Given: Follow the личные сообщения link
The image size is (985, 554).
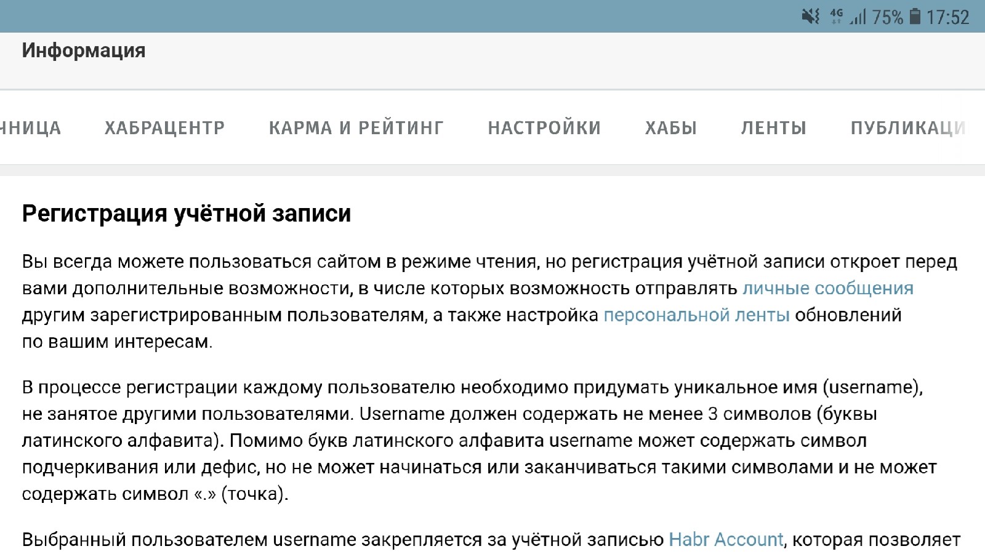Looking at the screenshot, I should (x=828, y=289).
